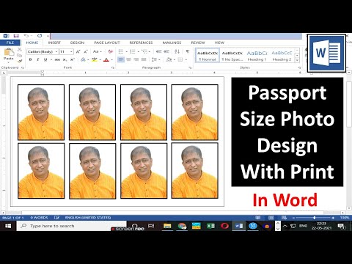Image resolution: width=352 pixels, height=264 pixels.
Task: Toggle Subscript x₂ button
Action: point(65,59)
